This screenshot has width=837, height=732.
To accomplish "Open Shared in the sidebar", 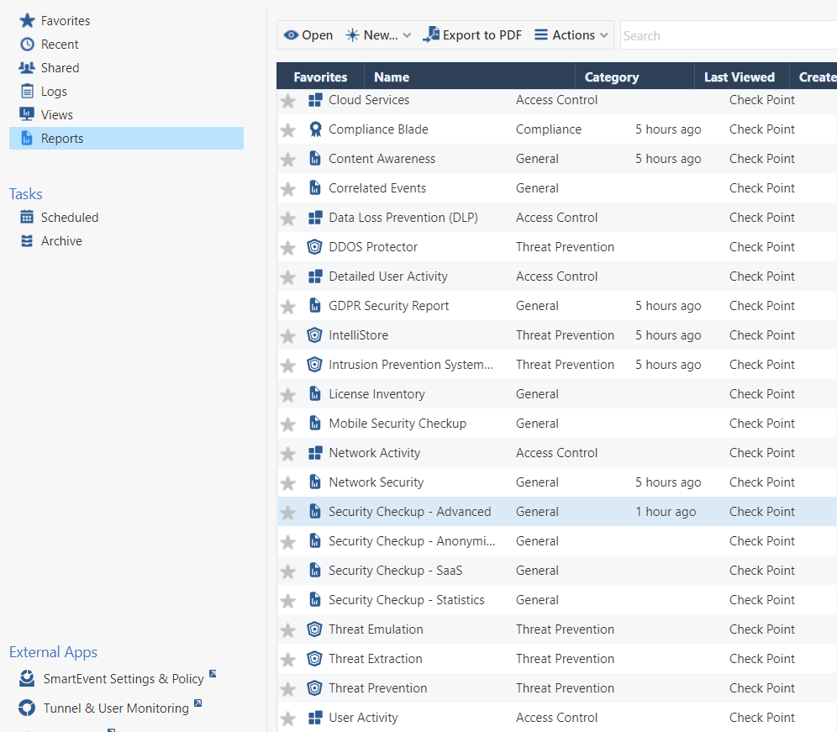I will point(60,68).
